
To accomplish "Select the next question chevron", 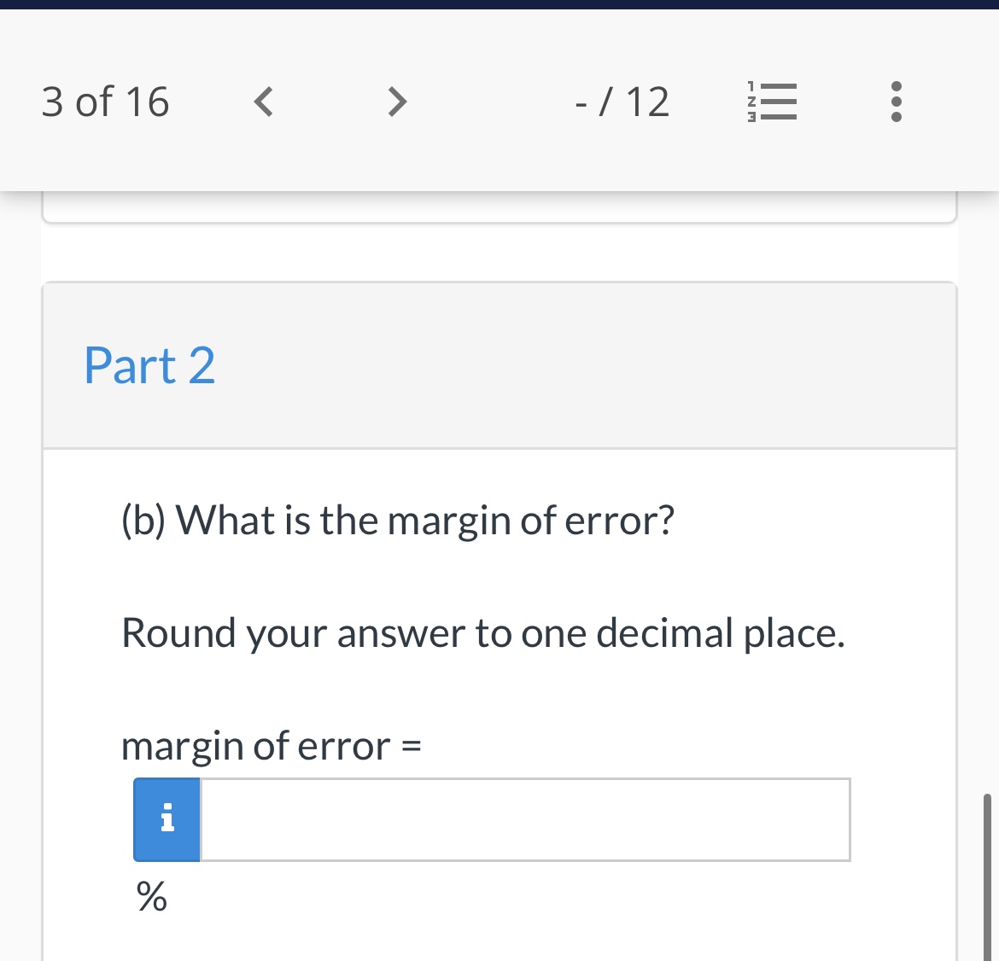I will pos(395,101).
